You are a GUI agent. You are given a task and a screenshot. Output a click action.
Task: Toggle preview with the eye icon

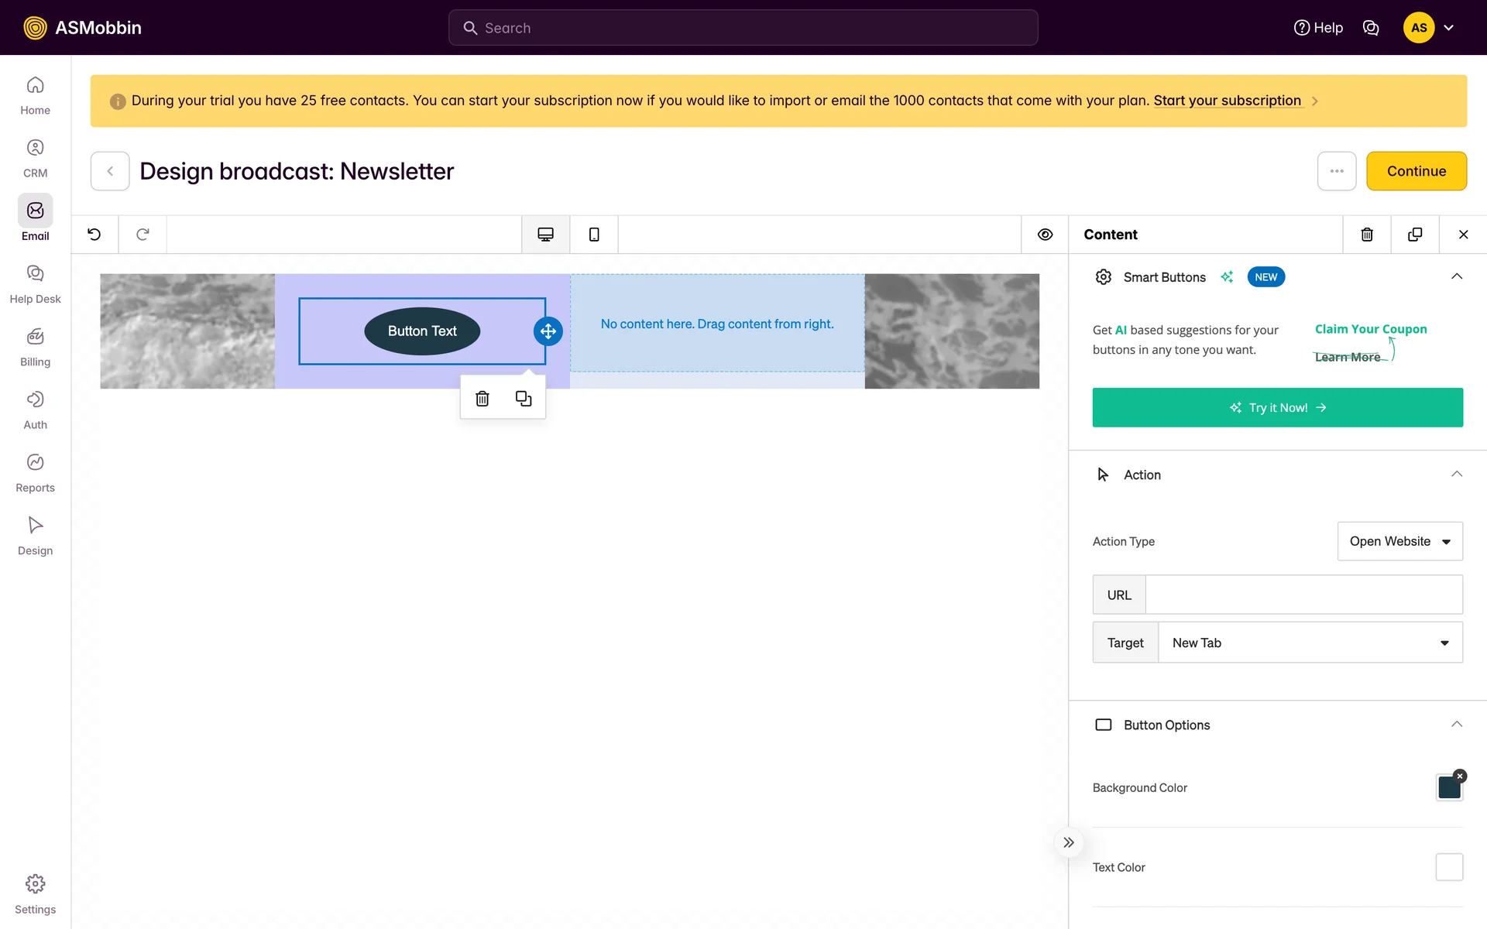tap(1045, 235)
